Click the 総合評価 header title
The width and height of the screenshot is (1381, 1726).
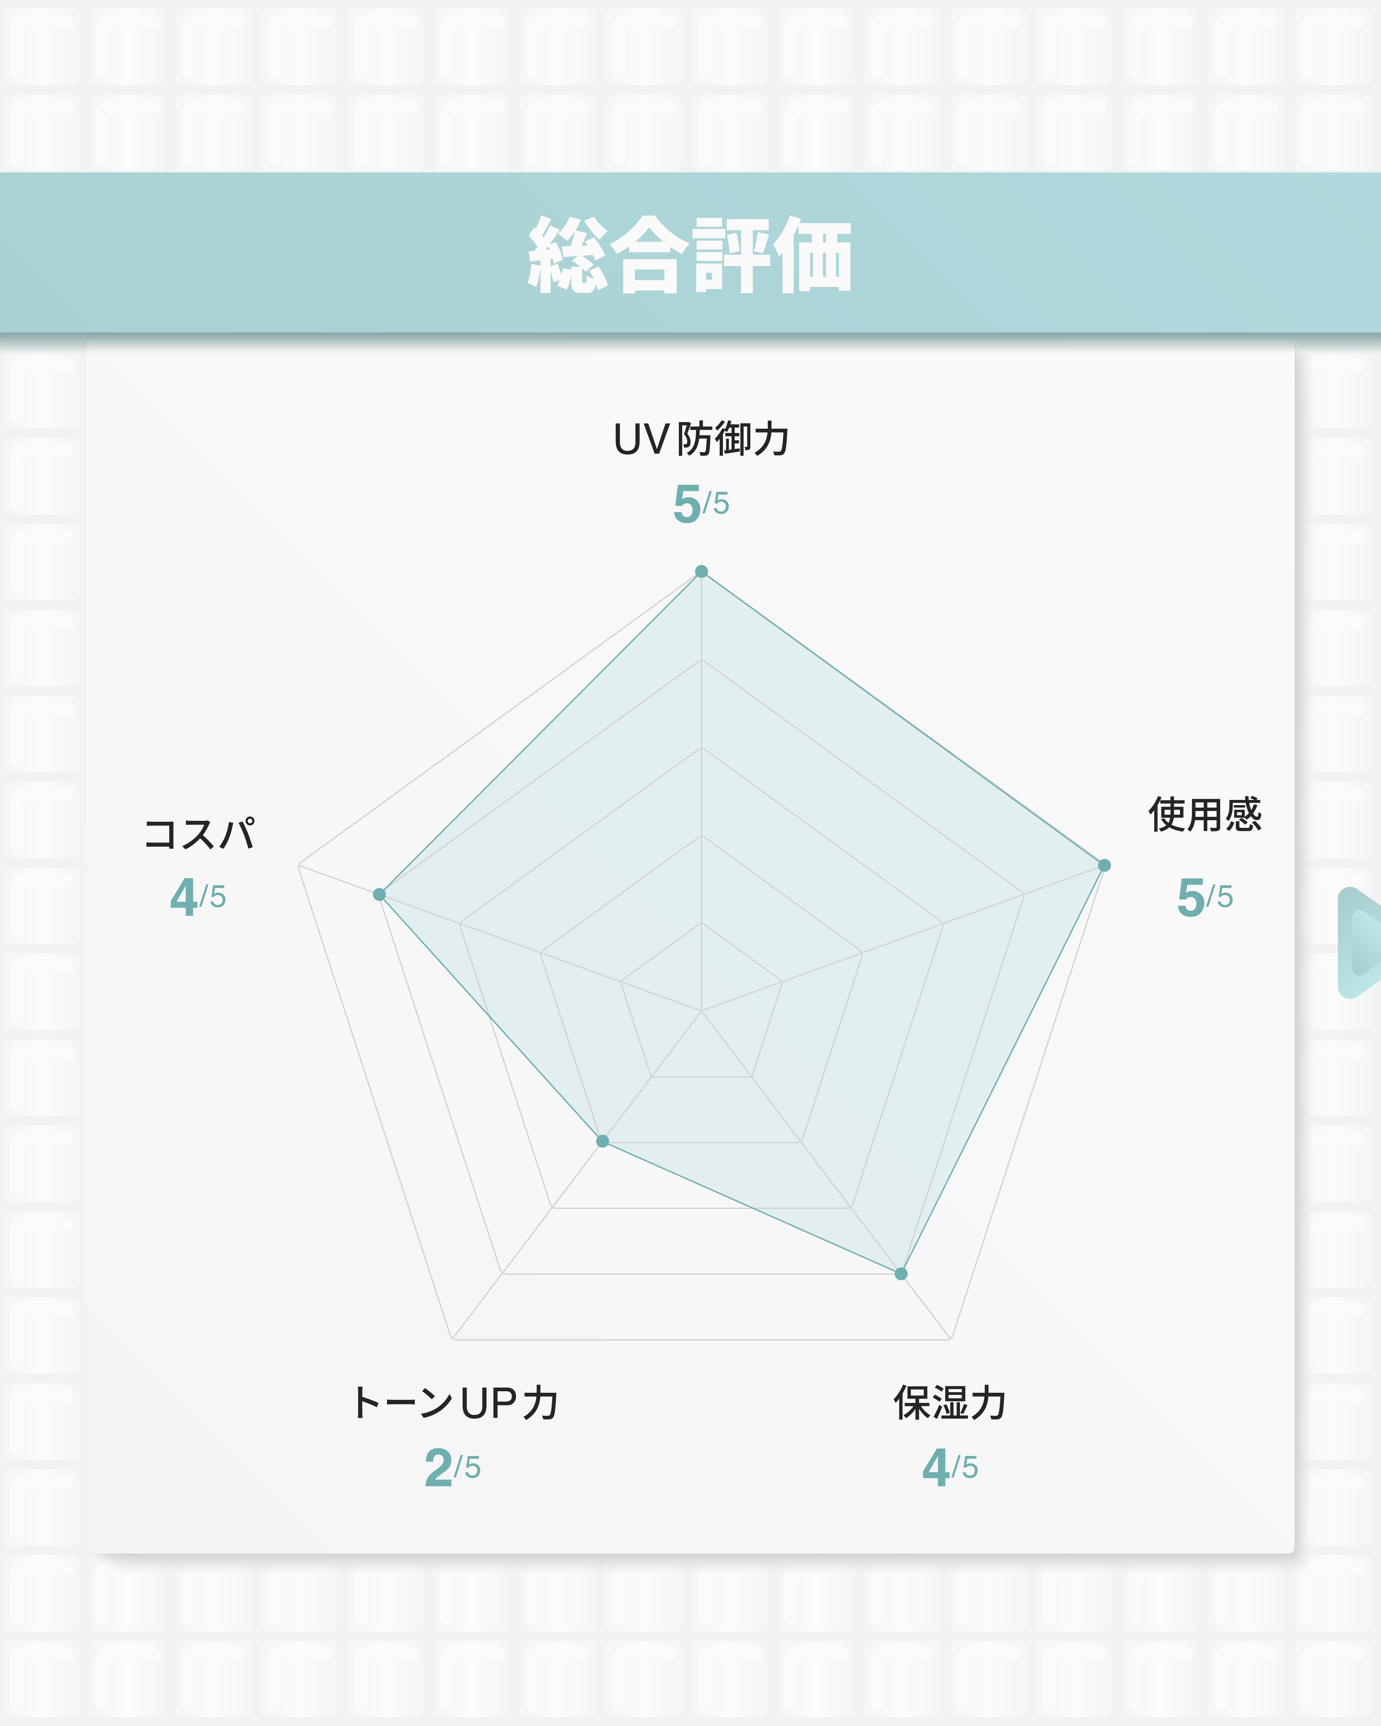tap(690, 255)
